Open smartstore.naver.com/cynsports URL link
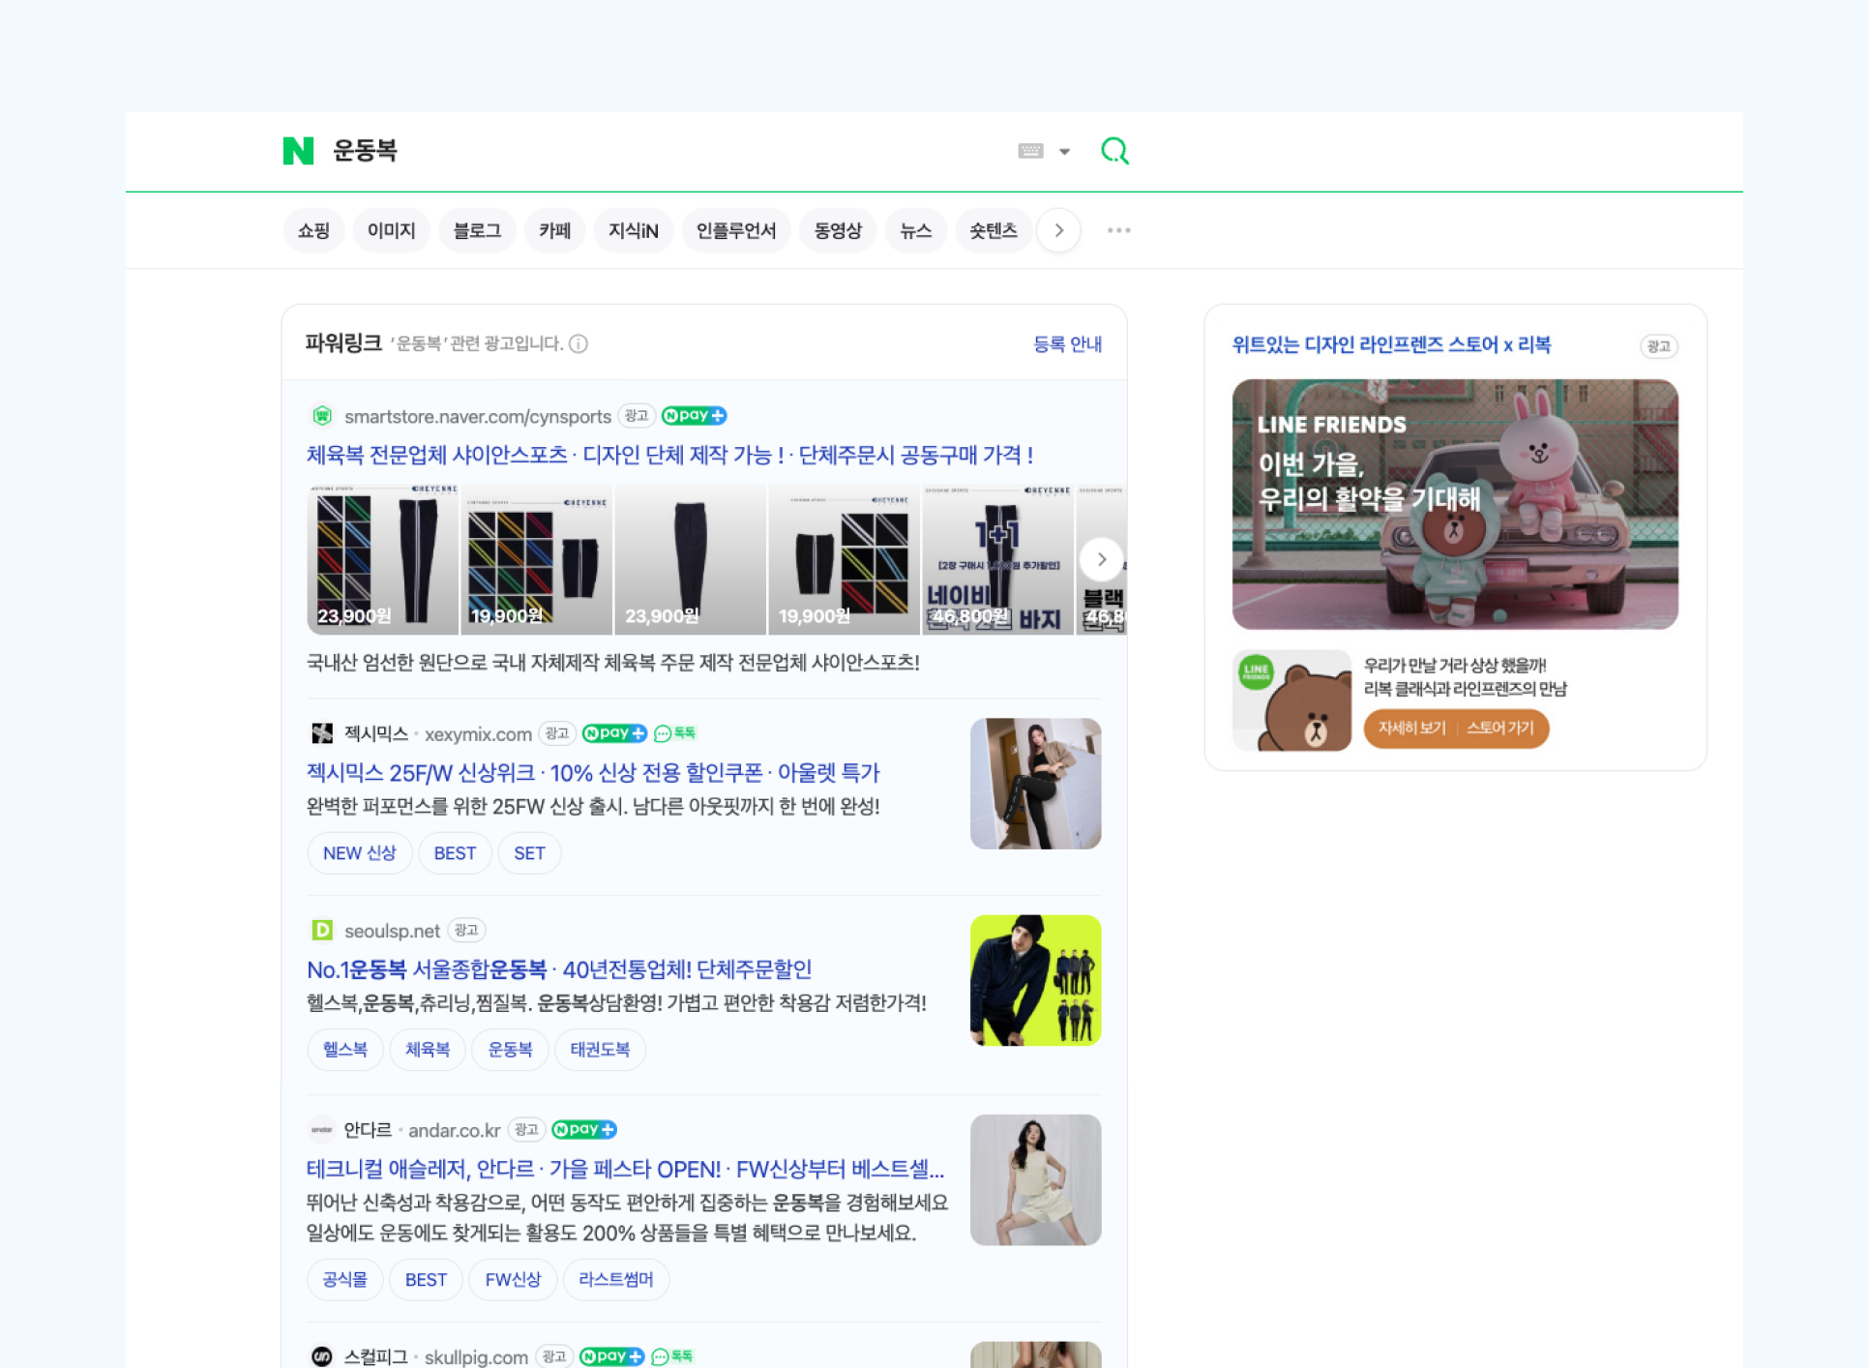The image size is (1869, 1368). coord(478,417)
